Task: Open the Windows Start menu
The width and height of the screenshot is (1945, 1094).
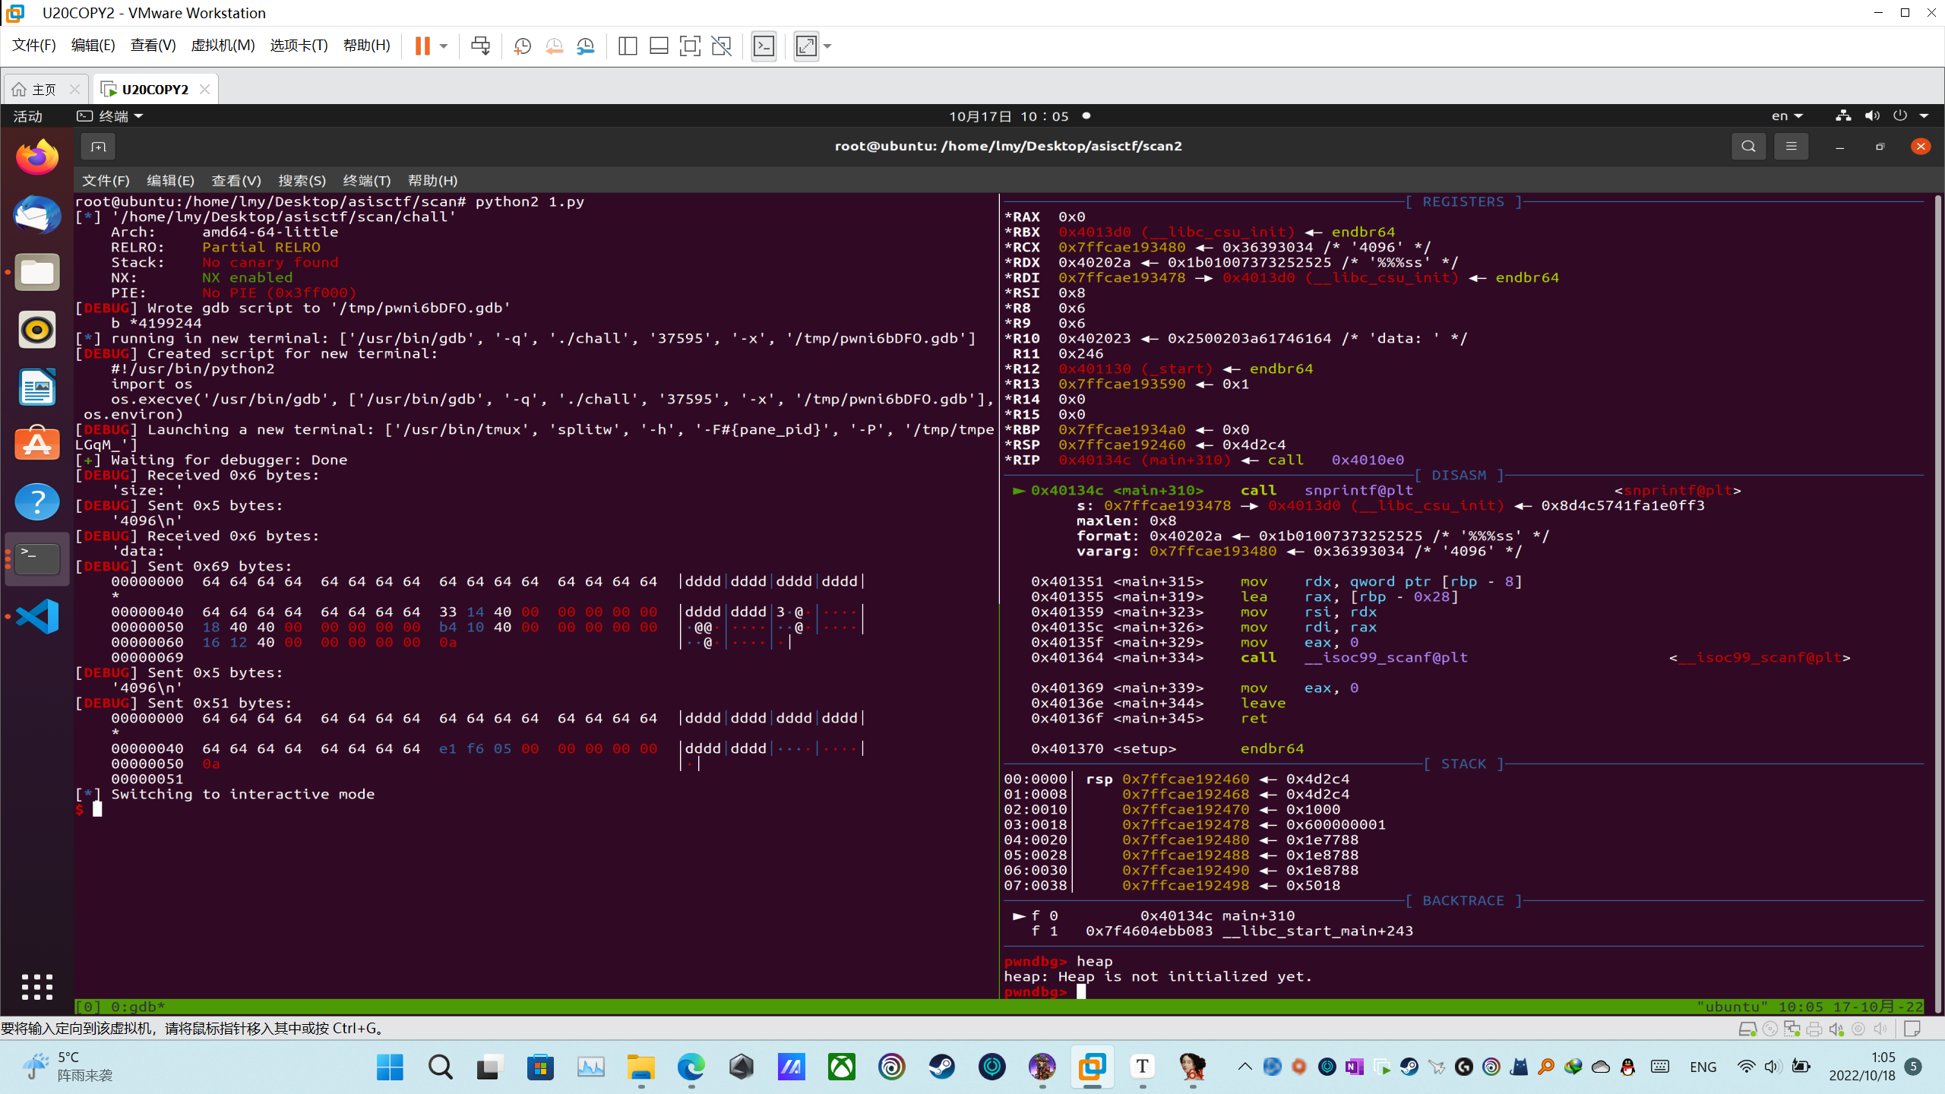Action: 390,1067
